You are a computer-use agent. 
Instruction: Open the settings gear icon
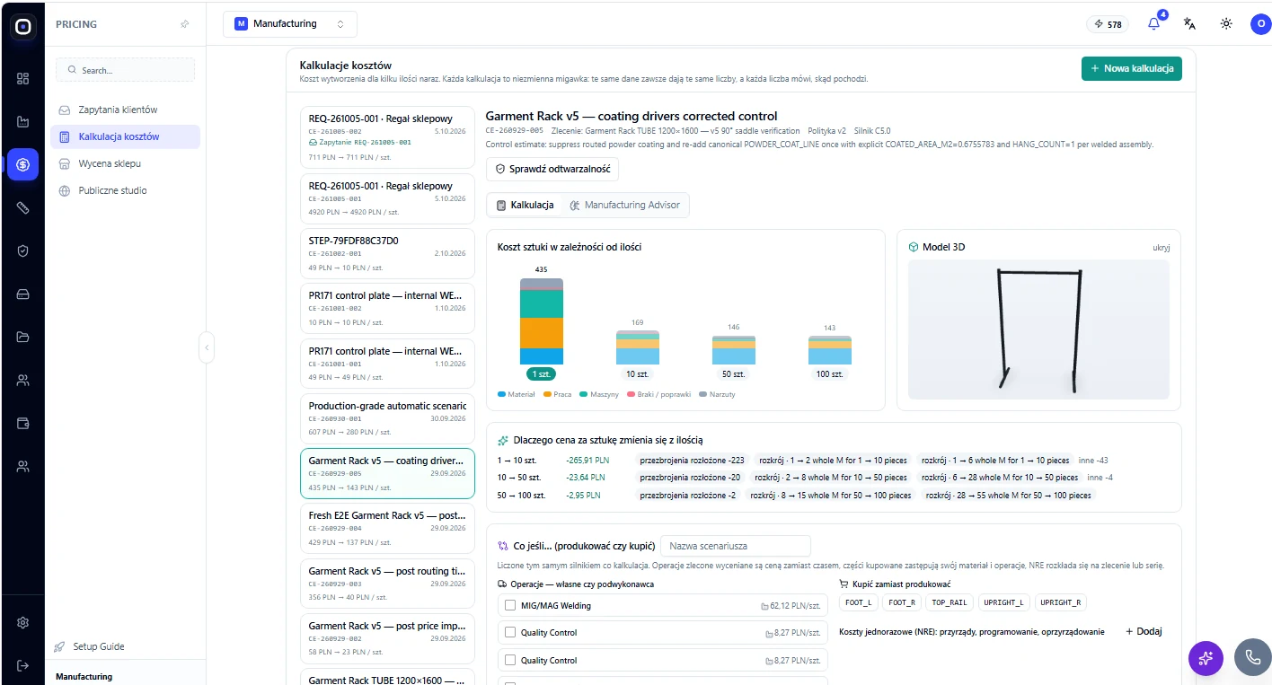(22, 622)
